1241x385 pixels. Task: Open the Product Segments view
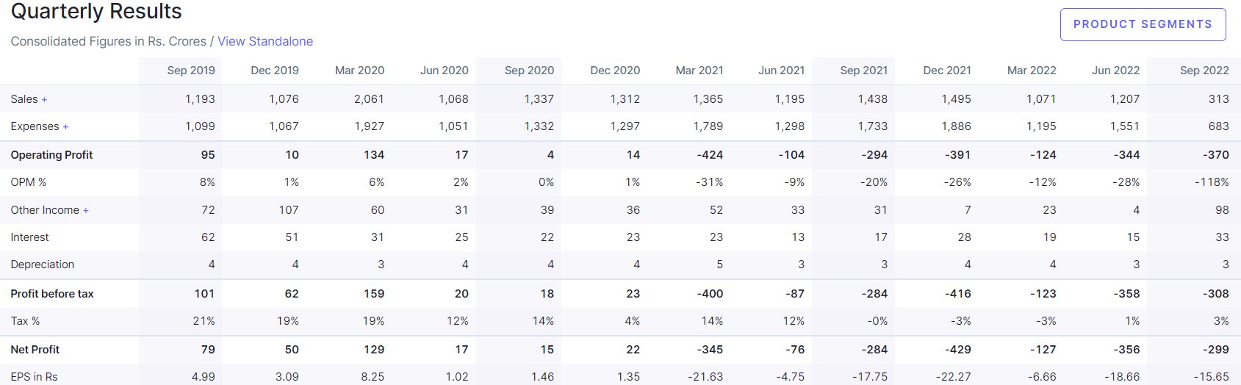[1143, 24]
